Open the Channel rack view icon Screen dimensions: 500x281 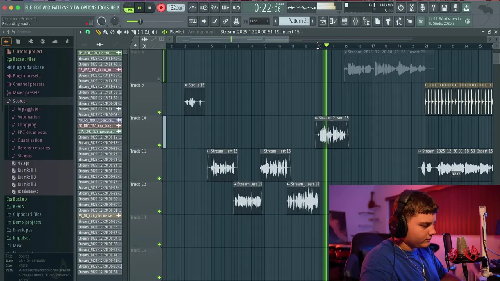click(x=345, y=21)
